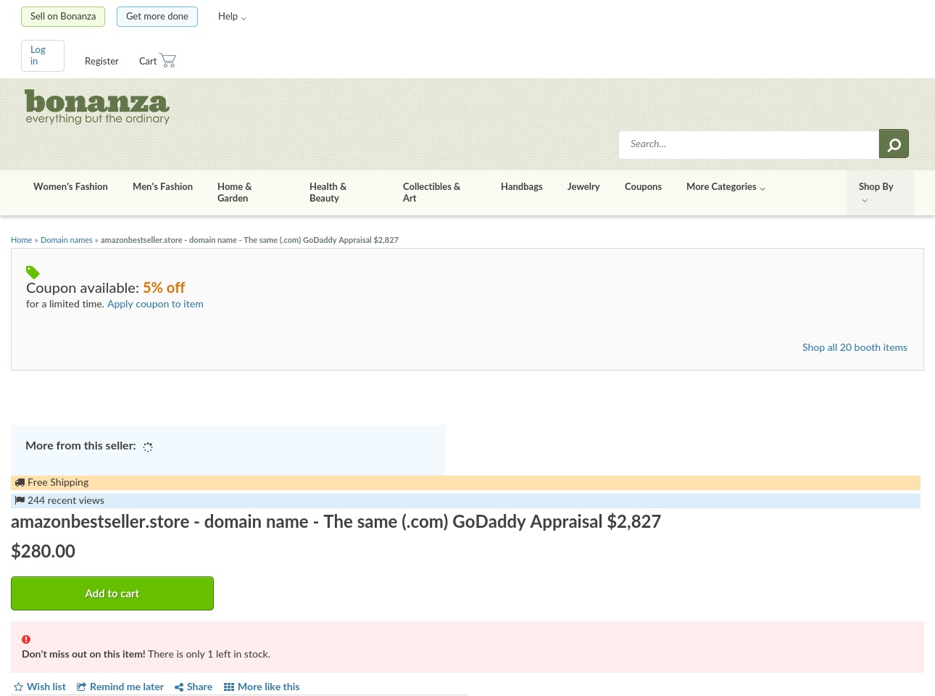Focus the Search input field
The height and width of the screenshot is (696, 935).
(749, 144)
